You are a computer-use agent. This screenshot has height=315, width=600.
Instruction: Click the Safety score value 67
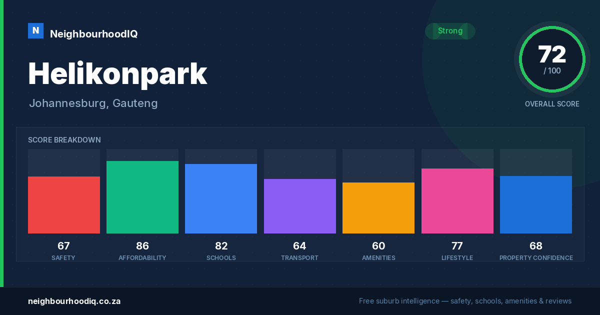point(63,246)
